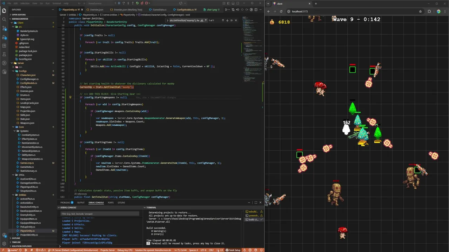
Task: Open GameLoop.cs in the explorer
Action: (27, 163)
